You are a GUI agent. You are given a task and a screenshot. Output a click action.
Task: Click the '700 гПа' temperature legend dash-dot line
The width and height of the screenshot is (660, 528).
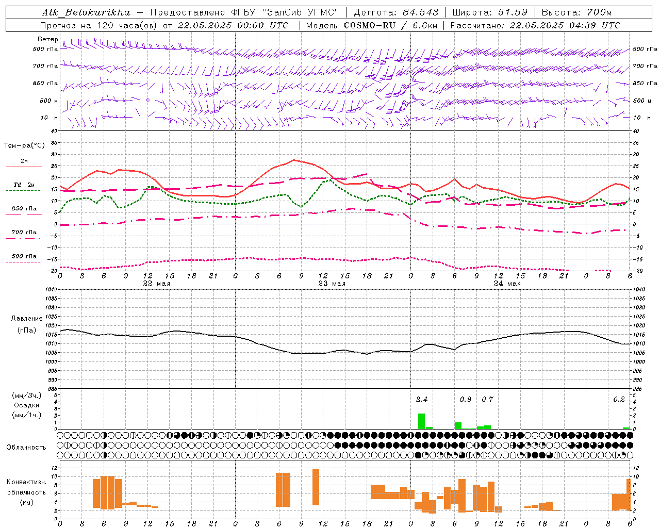(x=24, y=238)
